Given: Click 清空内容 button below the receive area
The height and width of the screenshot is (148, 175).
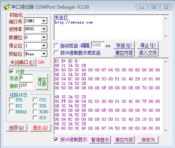Looking at the screenshot, I should coord(124,140).
